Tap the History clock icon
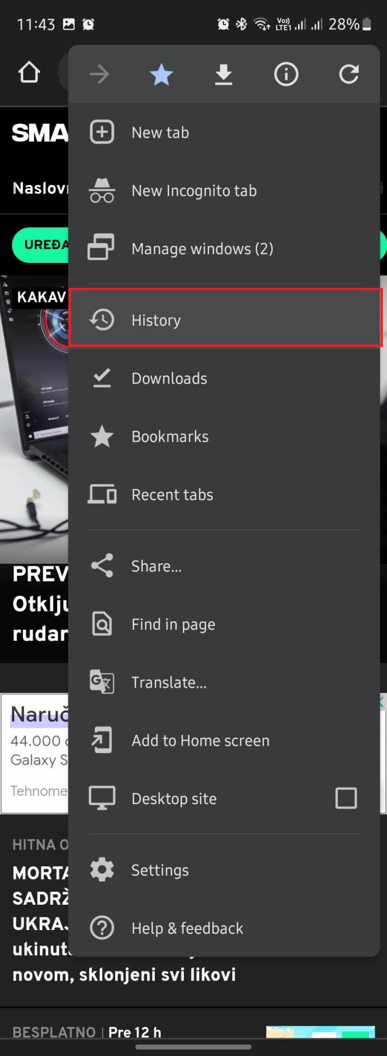Image resolution: width=387 pixels, height=1056 pixels. pos(102,320)
